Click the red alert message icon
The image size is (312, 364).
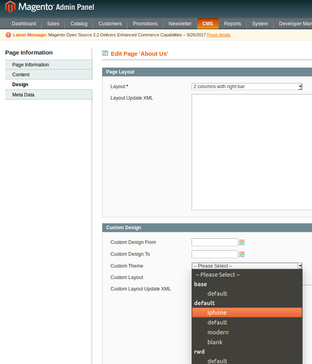(8, 35)
